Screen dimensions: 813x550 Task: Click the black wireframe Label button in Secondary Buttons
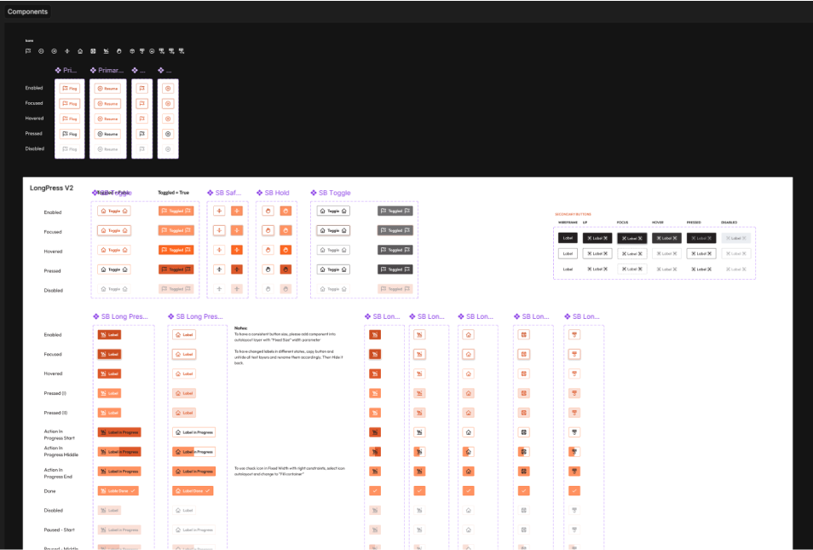coord(567,238)
